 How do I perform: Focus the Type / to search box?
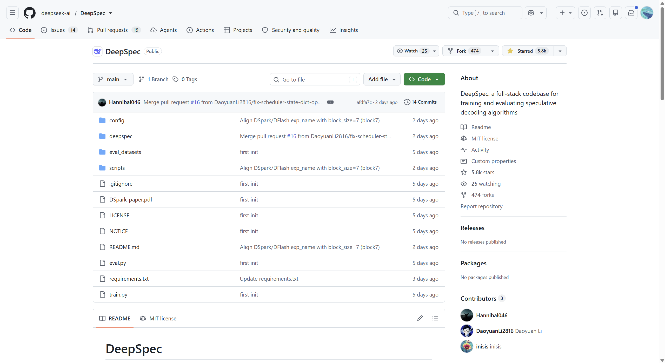coord(485,13)
